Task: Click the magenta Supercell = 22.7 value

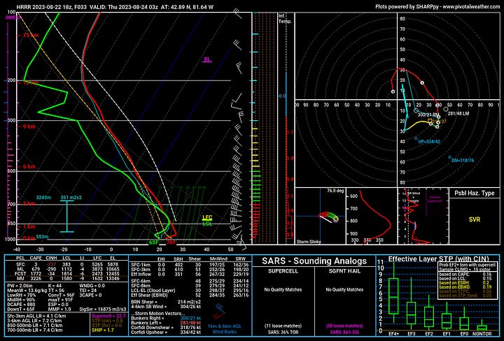Action: point(108,316)
